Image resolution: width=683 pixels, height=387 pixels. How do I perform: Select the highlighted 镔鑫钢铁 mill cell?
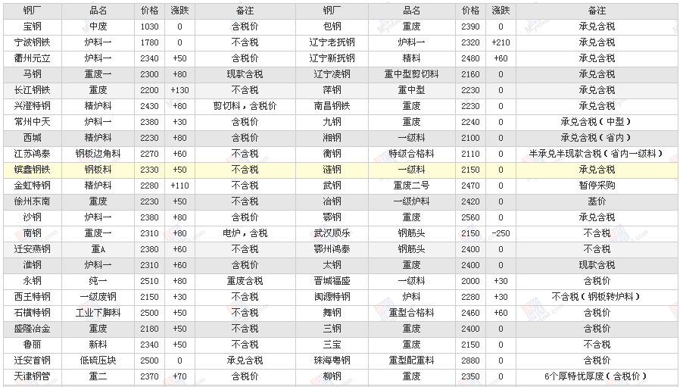(x=33, y=170)
